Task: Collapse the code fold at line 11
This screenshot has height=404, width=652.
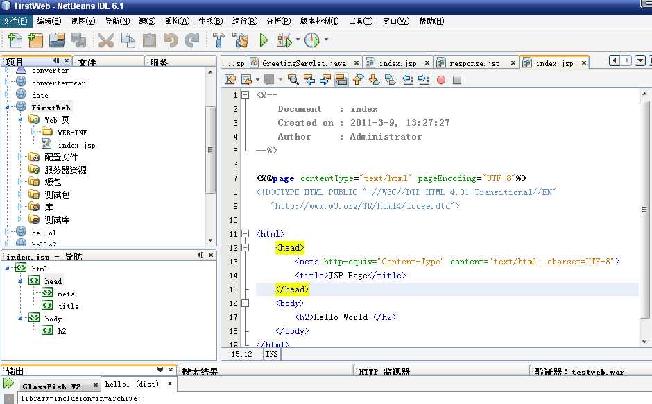Action: 246,233
